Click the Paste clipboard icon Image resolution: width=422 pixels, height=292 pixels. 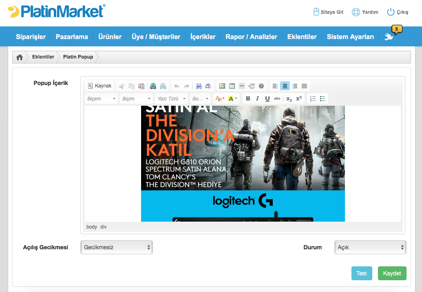pyautogui.click(x=141, y=86)
